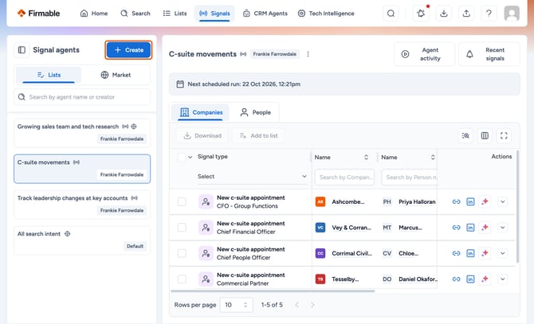Open the C-suite movements three-dot menu
This screenshot has height=324, width=534.
tap(308, 54)
